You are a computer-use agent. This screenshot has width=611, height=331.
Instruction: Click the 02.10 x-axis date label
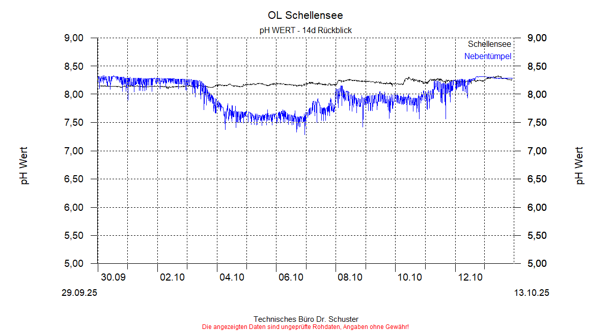coord(172,277)
